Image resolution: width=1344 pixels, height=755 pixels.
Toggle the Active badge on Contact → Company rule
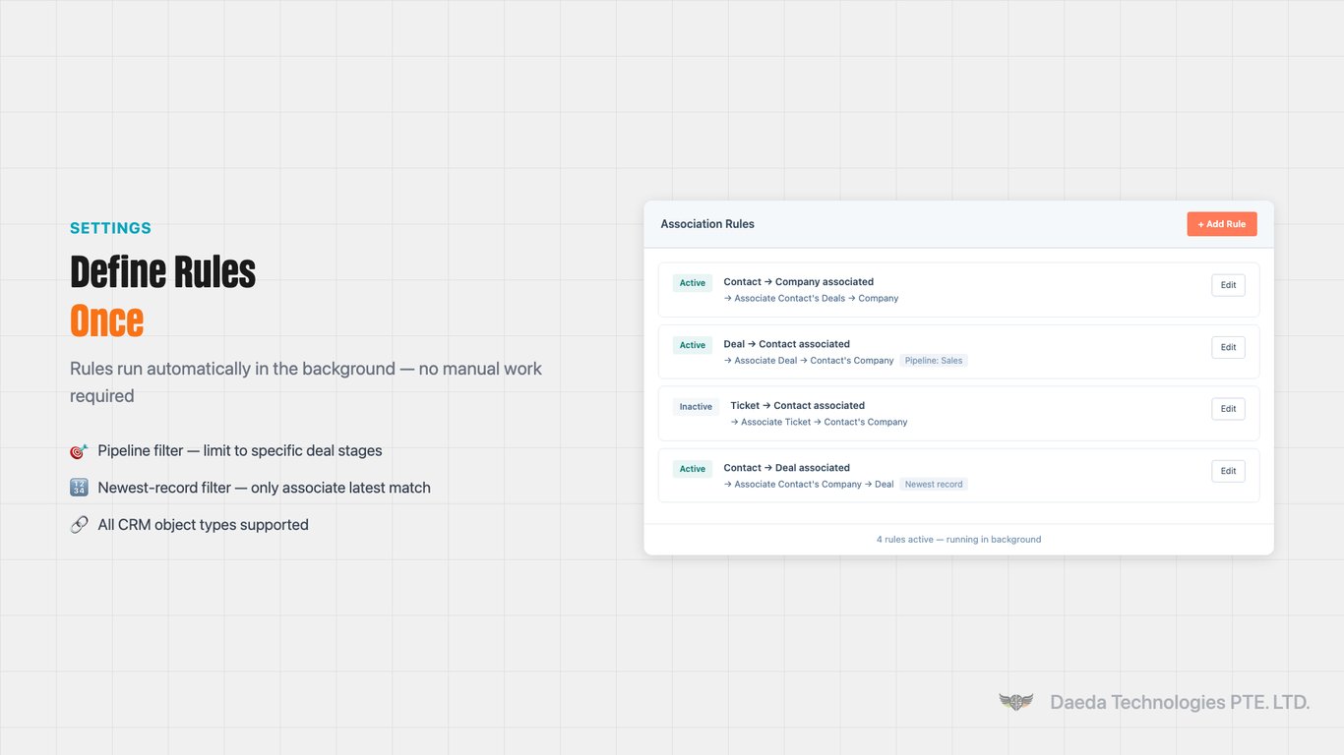692,282
